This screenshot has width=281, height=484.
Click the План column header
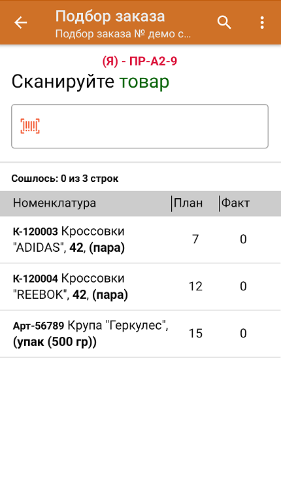click(188, 203)
